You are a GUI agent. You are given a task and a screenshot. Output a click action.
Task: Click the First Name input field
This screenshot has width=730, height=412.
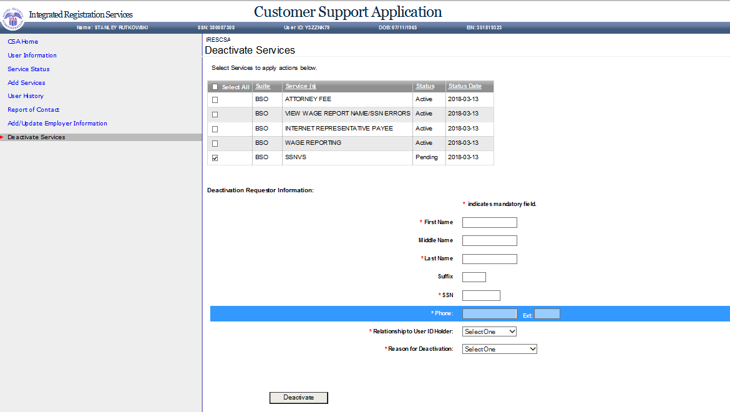pyautogui.click(x=489, y=222)
